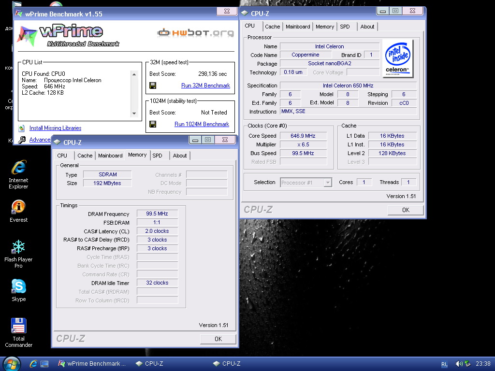
Task: Click the Best Score 298,136 sec value
Action: (x=213, y=74)
